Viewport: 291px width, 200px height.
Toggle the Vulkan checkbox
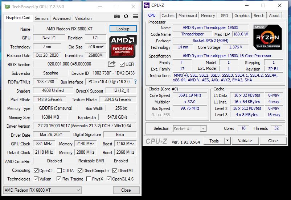[x=36, y=179]
